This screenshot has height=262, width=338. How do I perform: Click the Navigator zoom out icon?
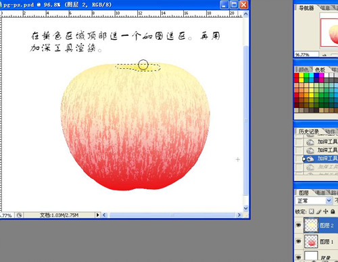[x=324, y=55]
